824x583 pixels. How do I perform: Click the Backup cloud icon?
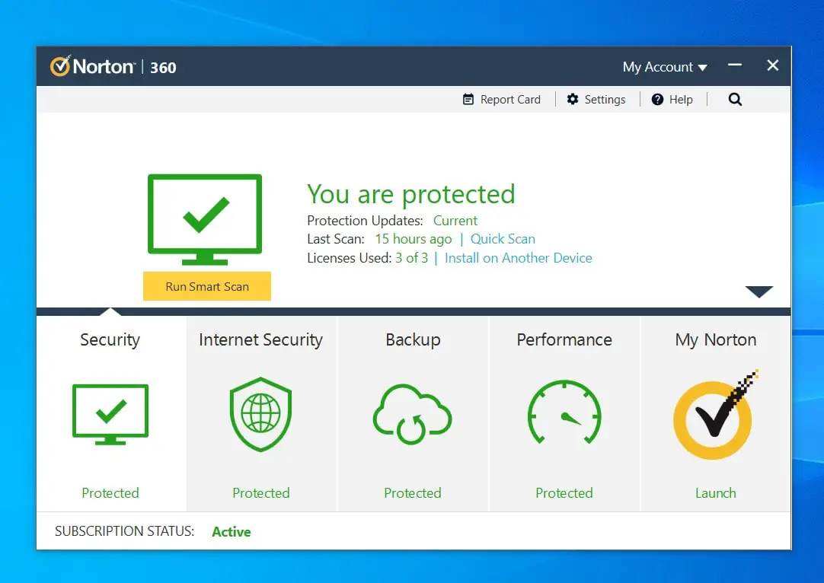412,416
